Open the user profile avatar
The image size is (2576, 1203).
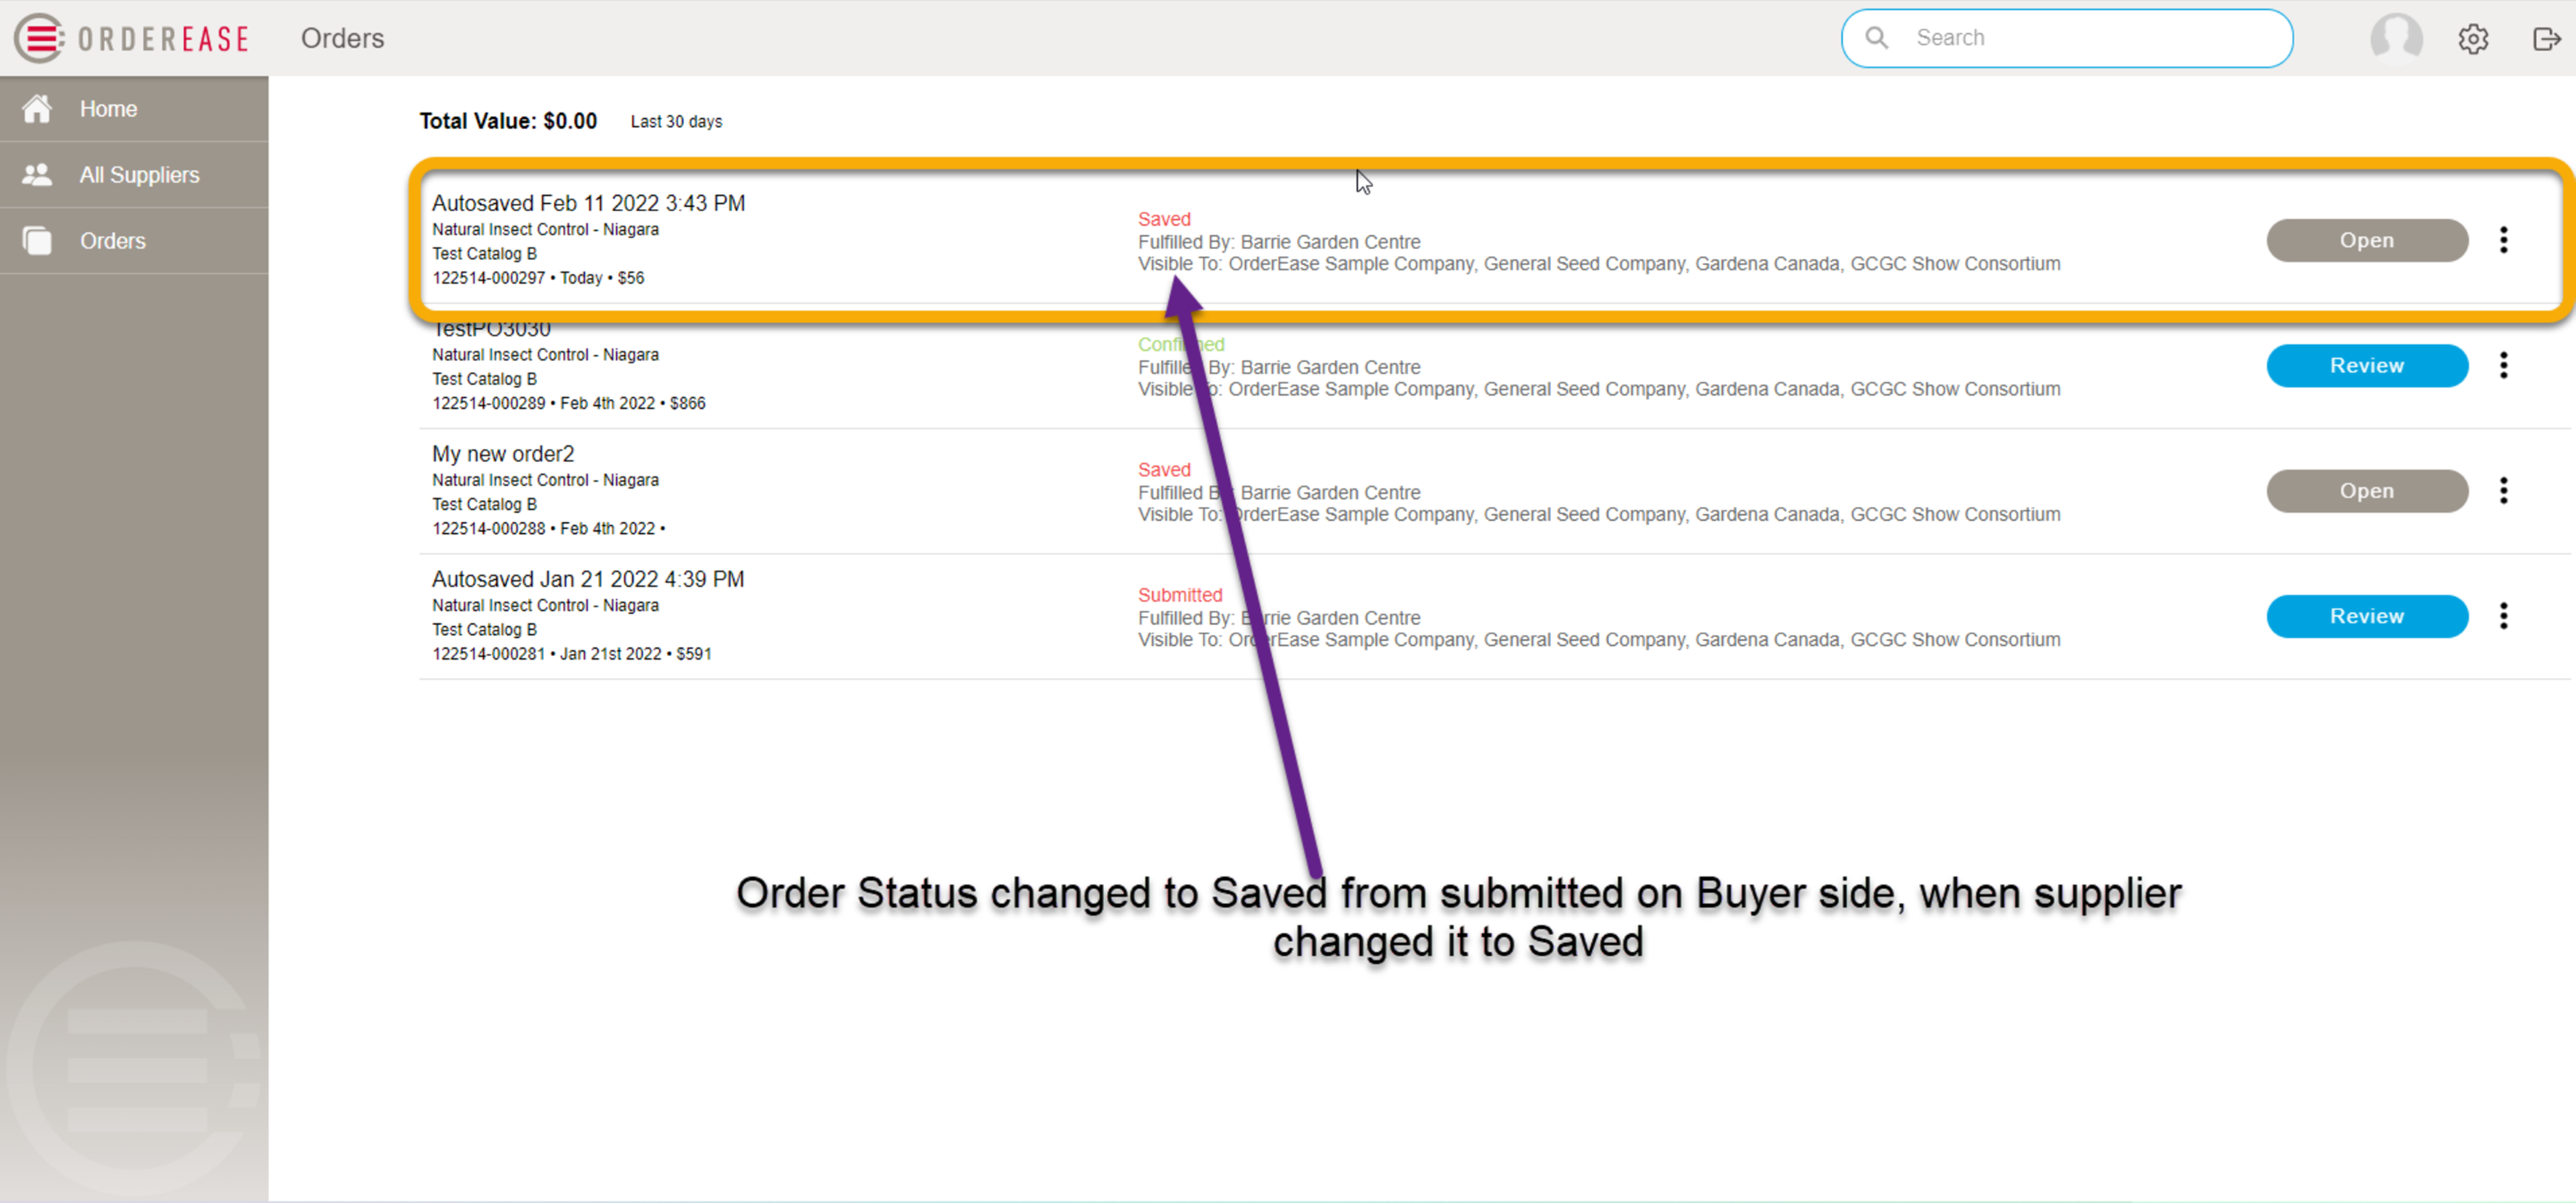(x=2397, y=38)
